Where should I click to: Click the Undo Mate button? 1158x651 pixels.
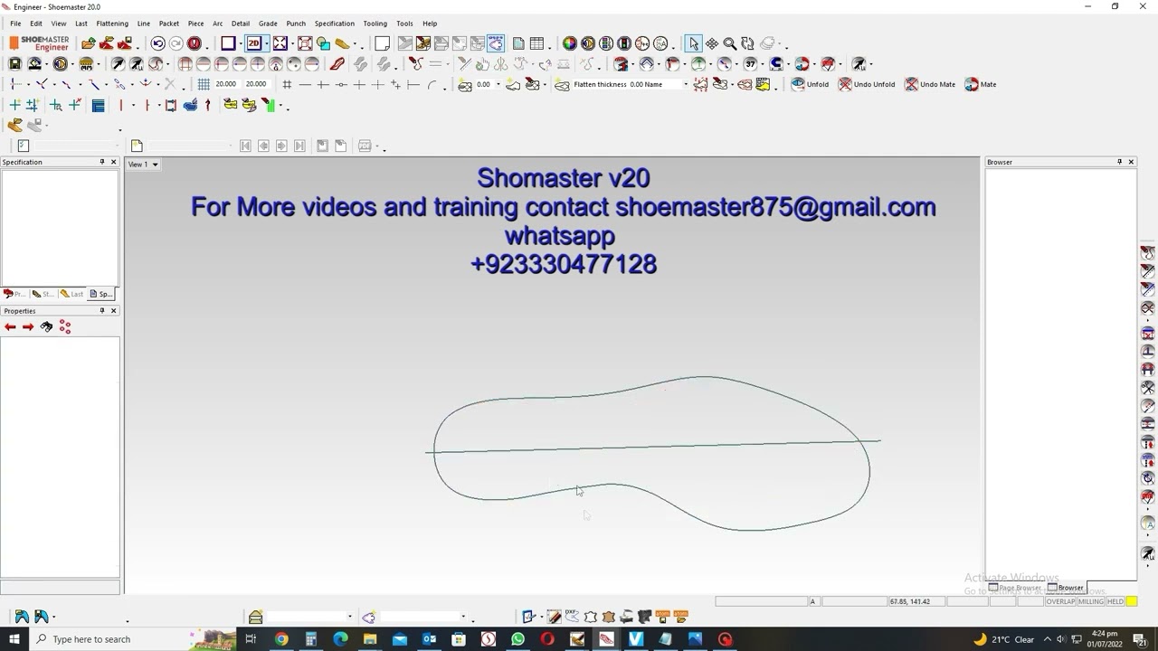point(930,84)
